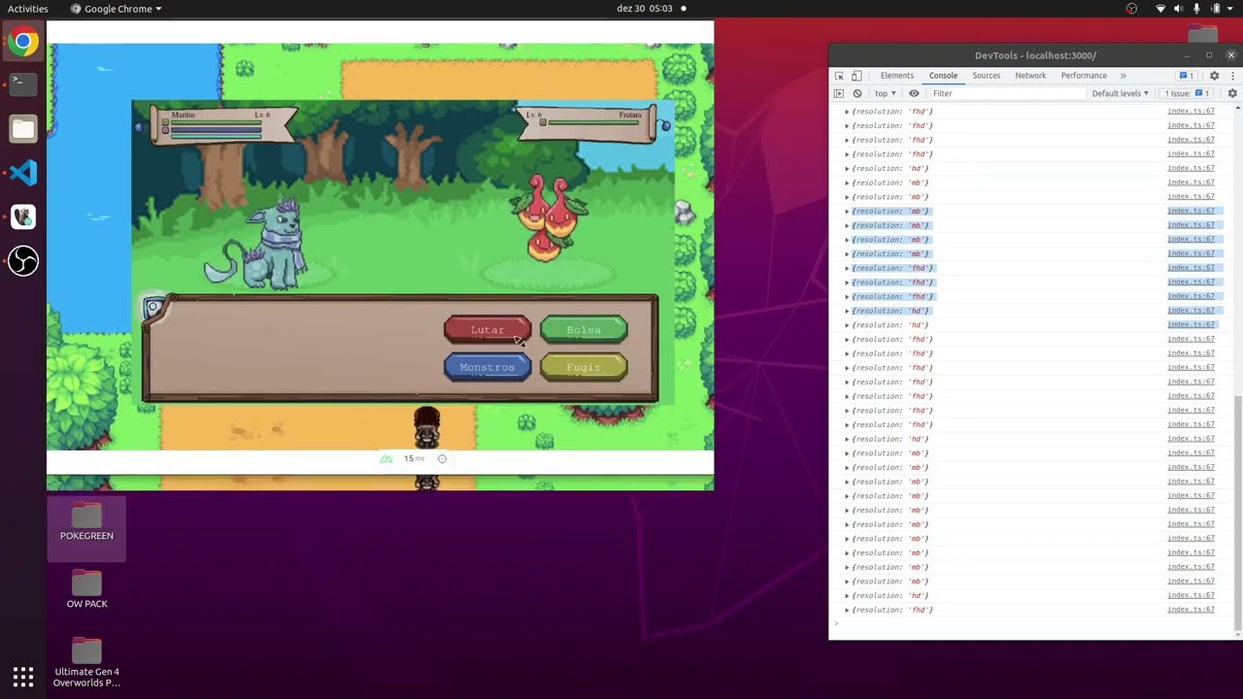Open DevTools settings gear in the tab bar

[x=1214, y=76]
